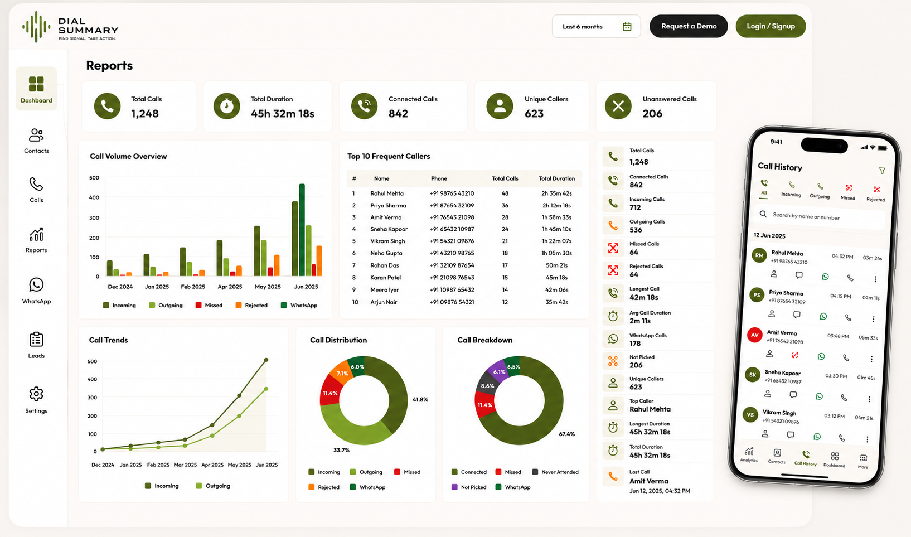Select the Dashboard sidebar item
Viewport: 911px width, 537px height.
36,89
